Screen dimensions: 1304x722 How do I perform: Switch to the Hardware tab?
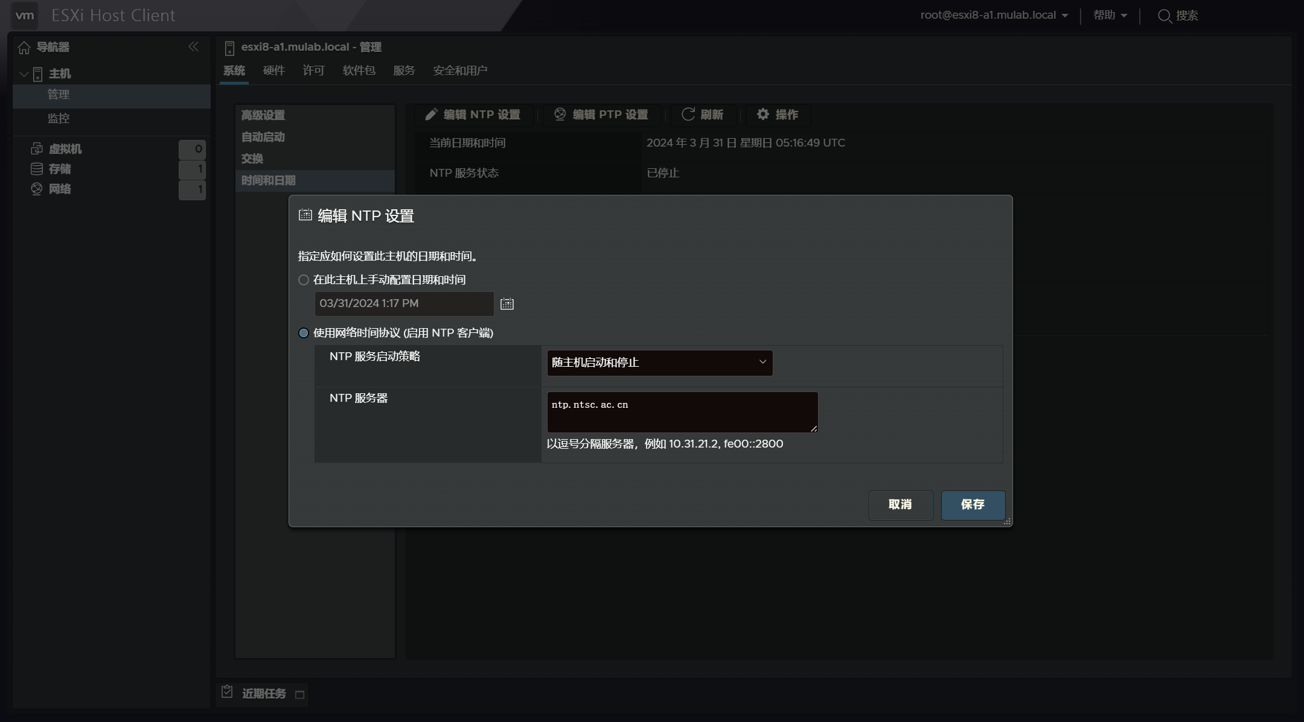point(274,71)
